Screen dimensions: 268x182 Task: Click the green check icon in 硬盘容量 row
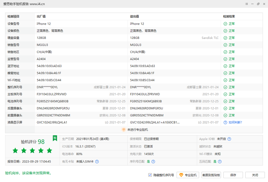click(x=225, y=38)
